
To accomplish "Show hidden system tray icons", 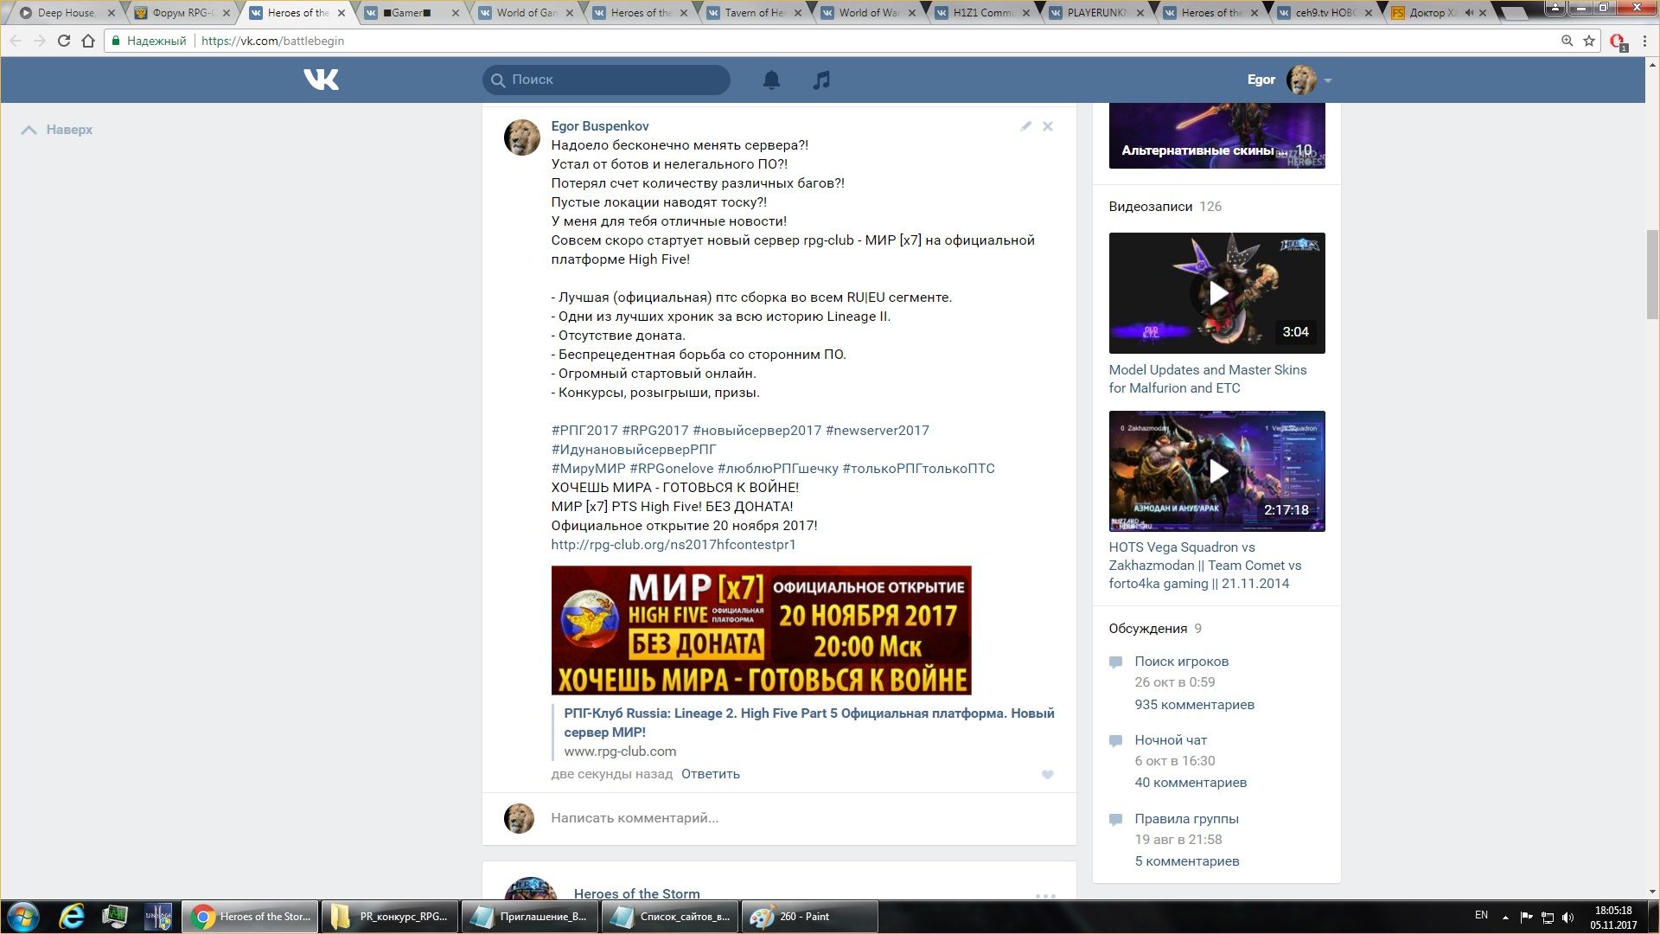I will click(x=1505, y=917).
